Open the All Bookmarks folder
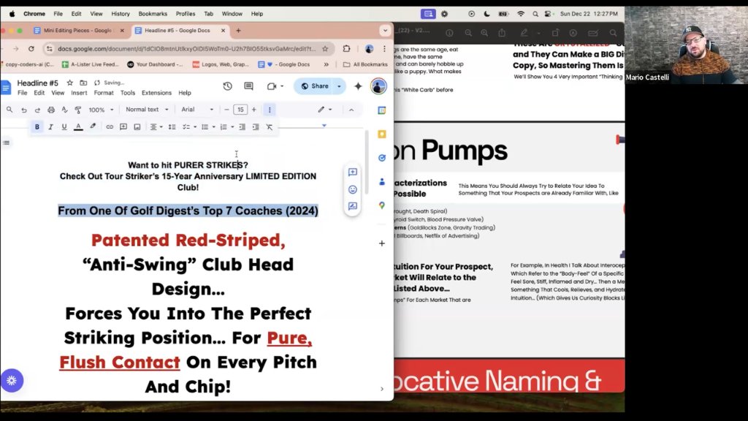This screenshot has width=748, height=421. 365,64
